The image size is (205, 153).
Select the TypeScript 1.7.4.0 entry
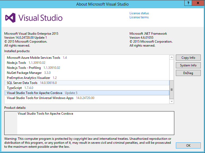(x=87, y=88)
